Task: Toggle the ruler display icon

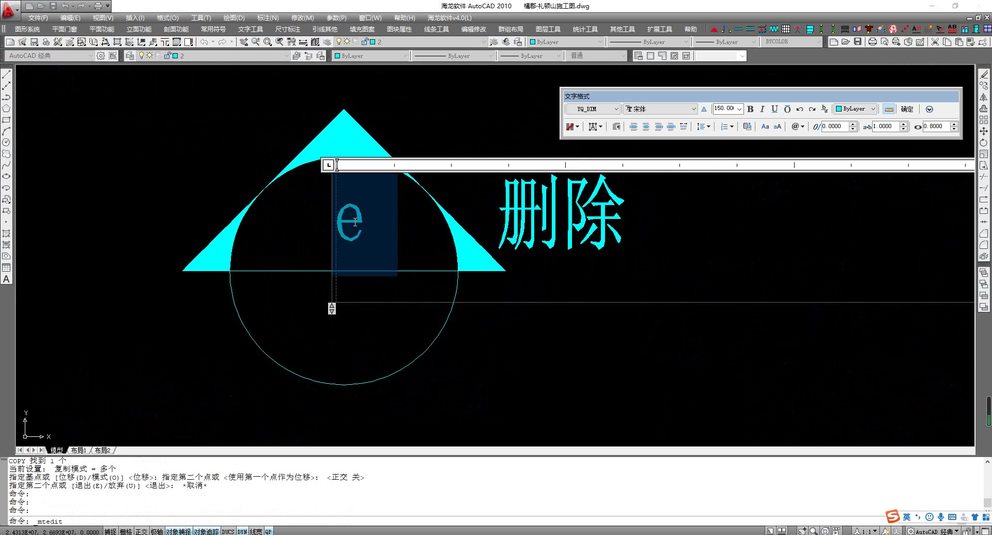Action: [889, 109]
